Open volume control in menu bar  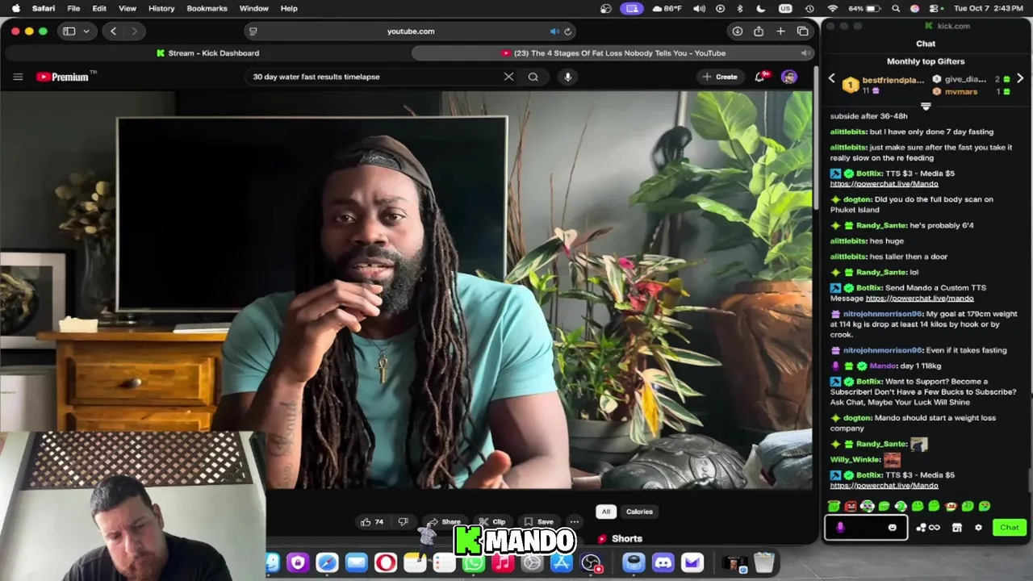pos(699,8)
